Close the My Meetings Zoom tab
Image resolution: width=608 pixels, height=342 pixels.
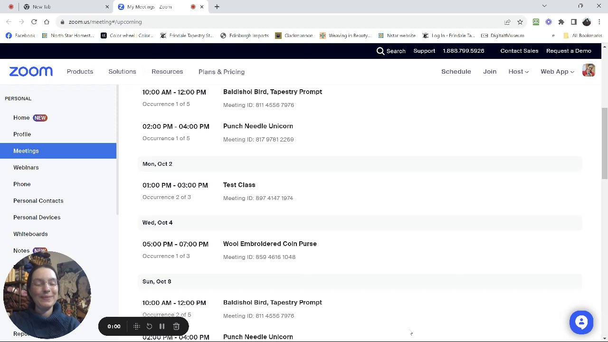pyautogui.click(x=202, y=7)
